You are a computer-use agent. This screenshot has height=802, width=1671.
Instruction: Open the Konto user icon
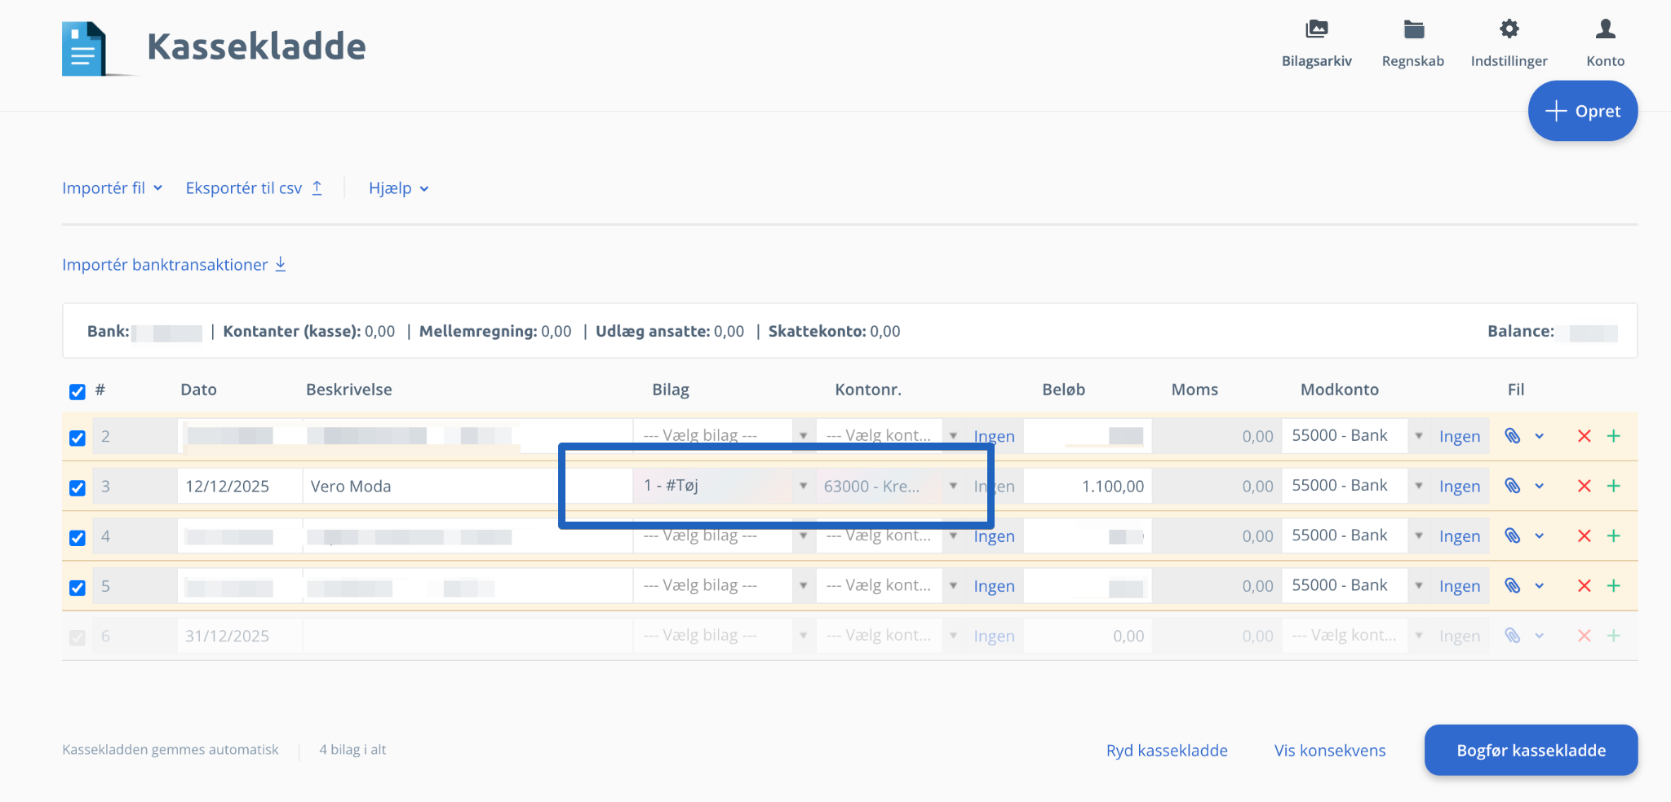point(1605,30)
